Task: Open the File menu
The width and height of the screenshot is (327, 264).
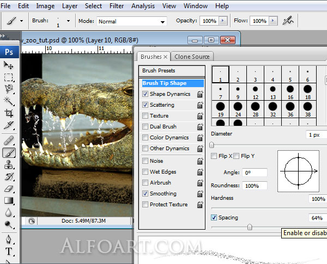Action: click(x=5, y=6)
